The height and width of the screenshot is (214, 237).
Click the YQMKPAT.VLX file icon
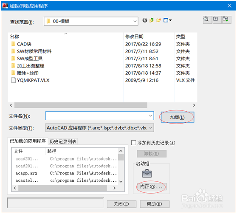(13, 80)
